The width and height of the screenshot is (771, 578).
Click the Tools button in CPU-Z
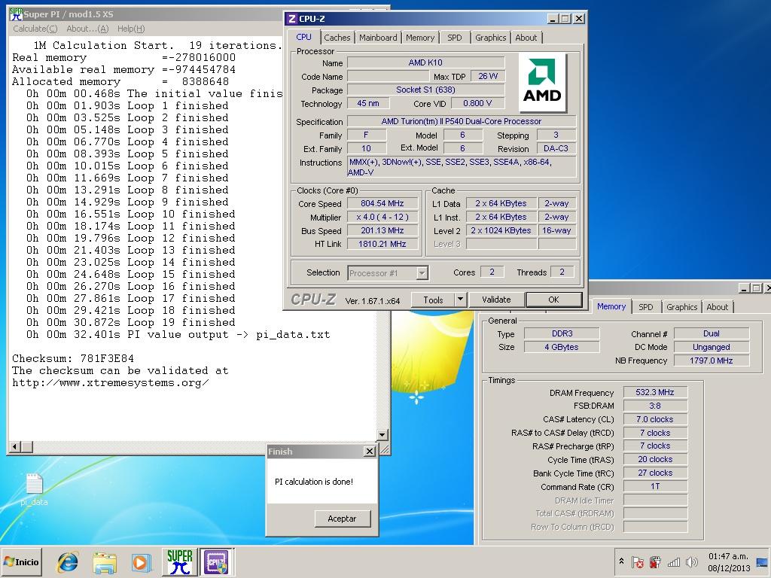(433, 300)
